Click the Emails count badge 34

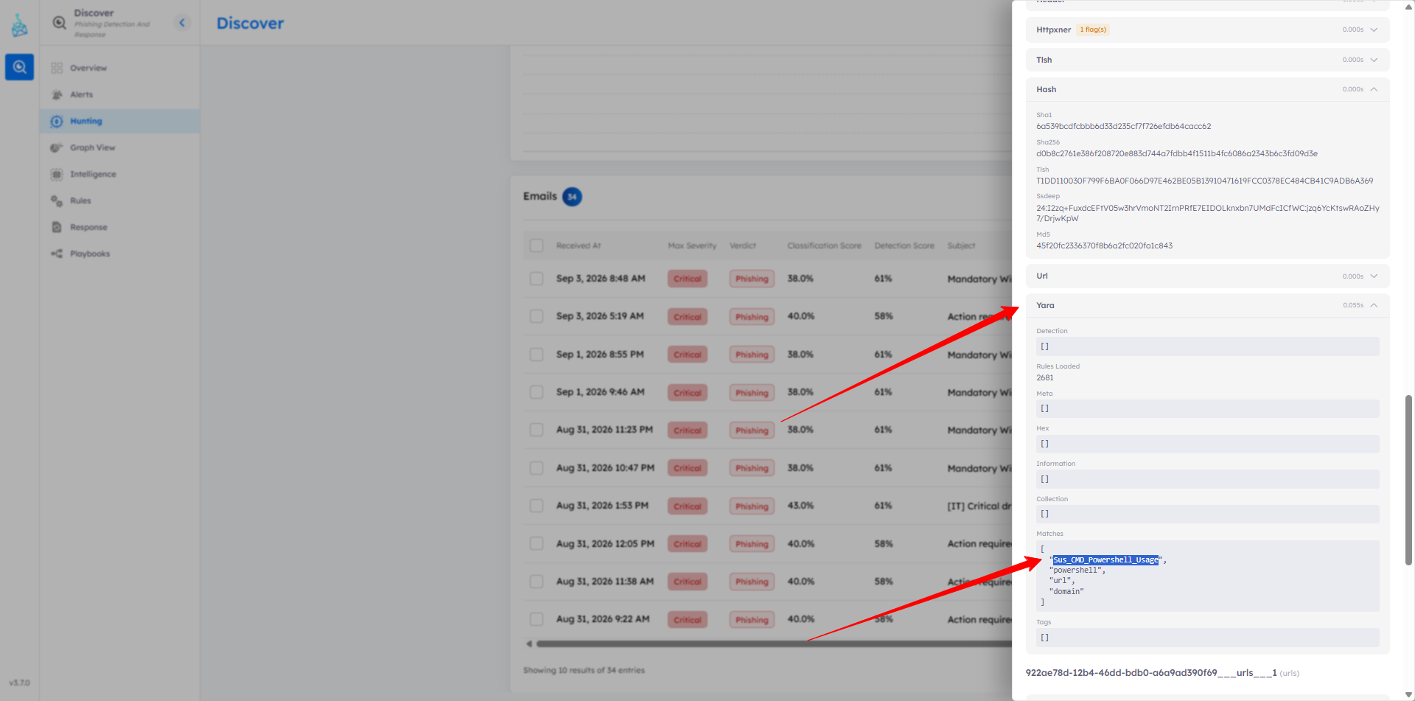572,197
